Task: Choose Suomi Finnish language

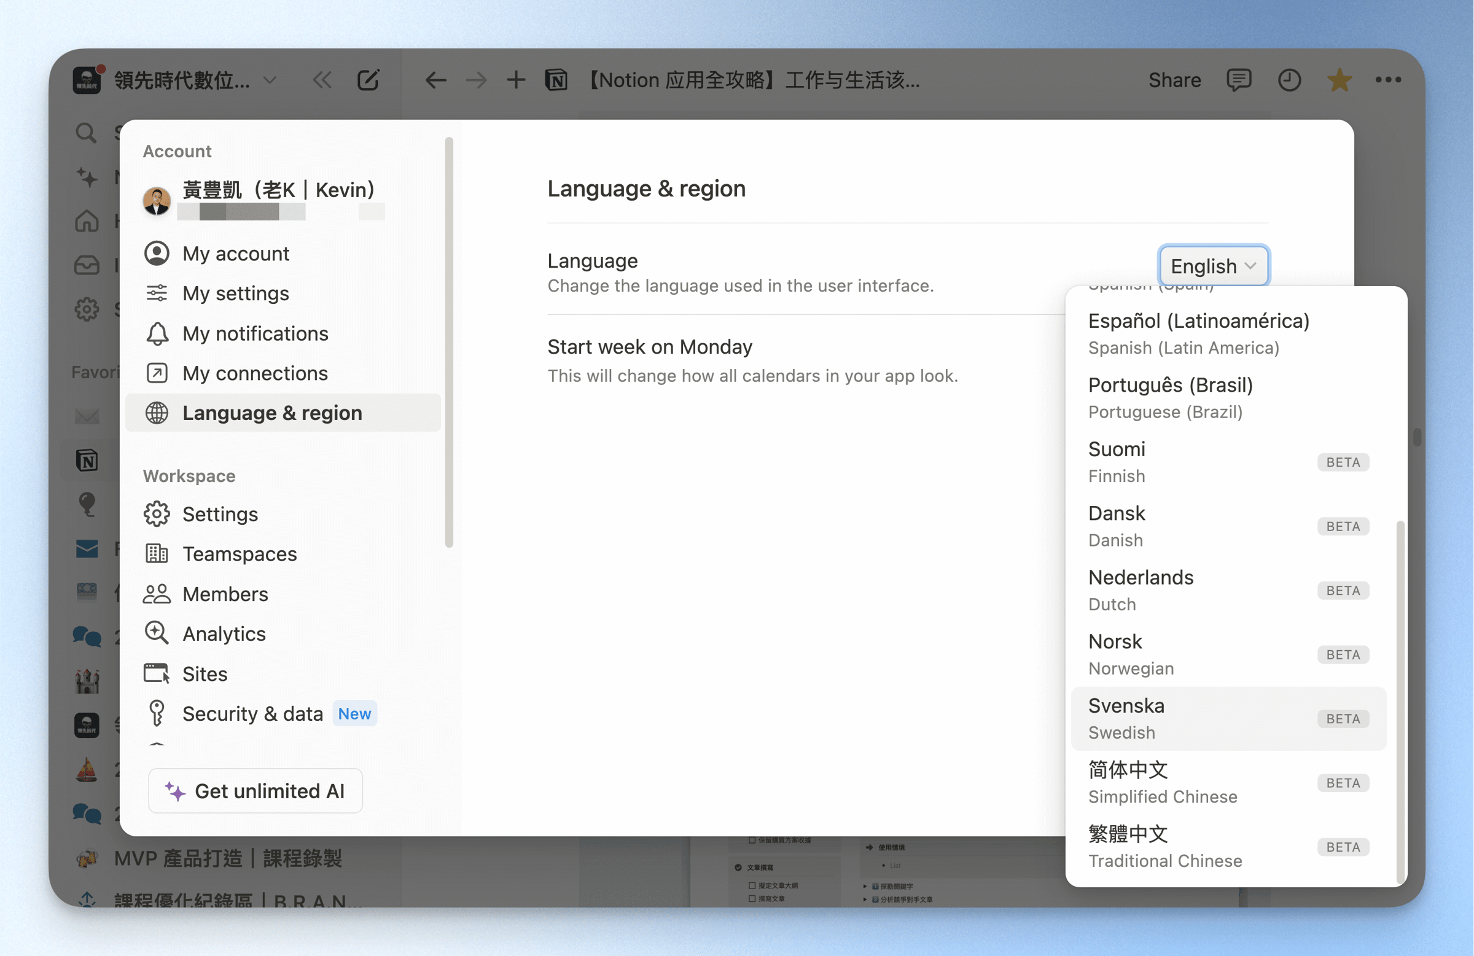Action: [1229, 462]
